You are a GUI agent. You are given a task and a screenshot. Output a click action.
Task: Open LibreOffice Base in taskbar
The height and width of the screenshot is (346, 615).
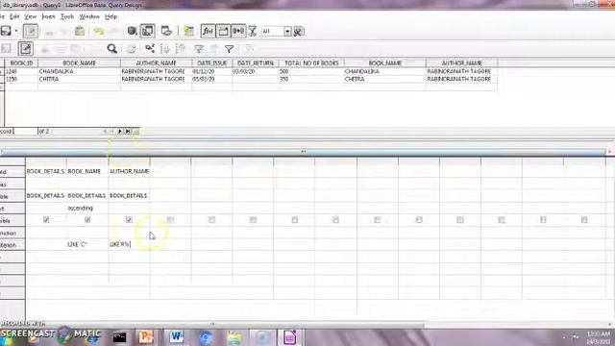tap(290, 337)
